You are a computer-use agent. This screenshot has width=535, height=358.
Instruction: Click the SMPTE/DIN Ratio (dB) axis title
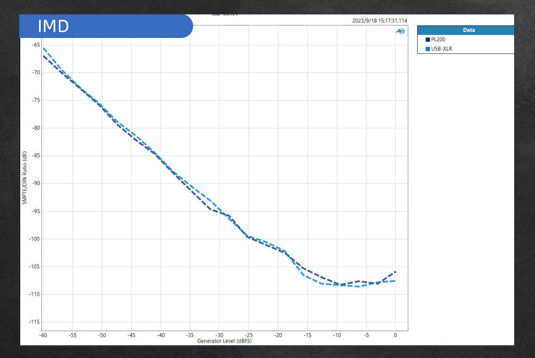25,178
